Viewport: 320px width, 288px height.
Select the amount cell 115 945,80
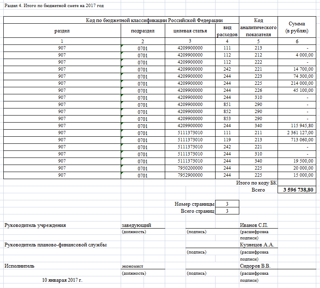297,126
